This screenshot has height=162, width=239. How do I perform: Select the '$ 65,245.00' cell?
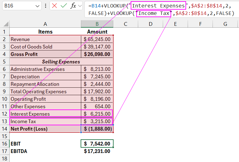pos(97,39)
